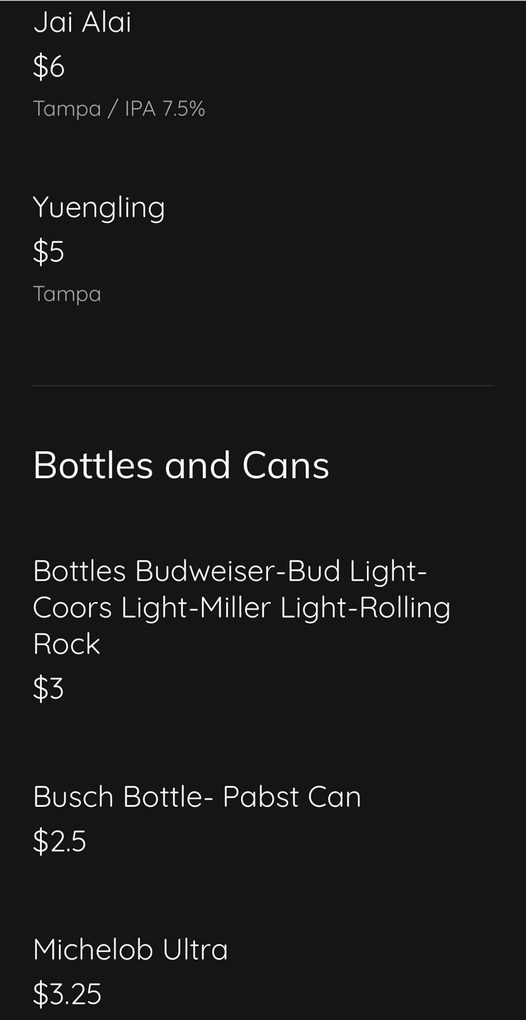Tap the $3 domestic bottles price
The height and width of the screenshot is (1020, 526).
[x=48, y=688]
